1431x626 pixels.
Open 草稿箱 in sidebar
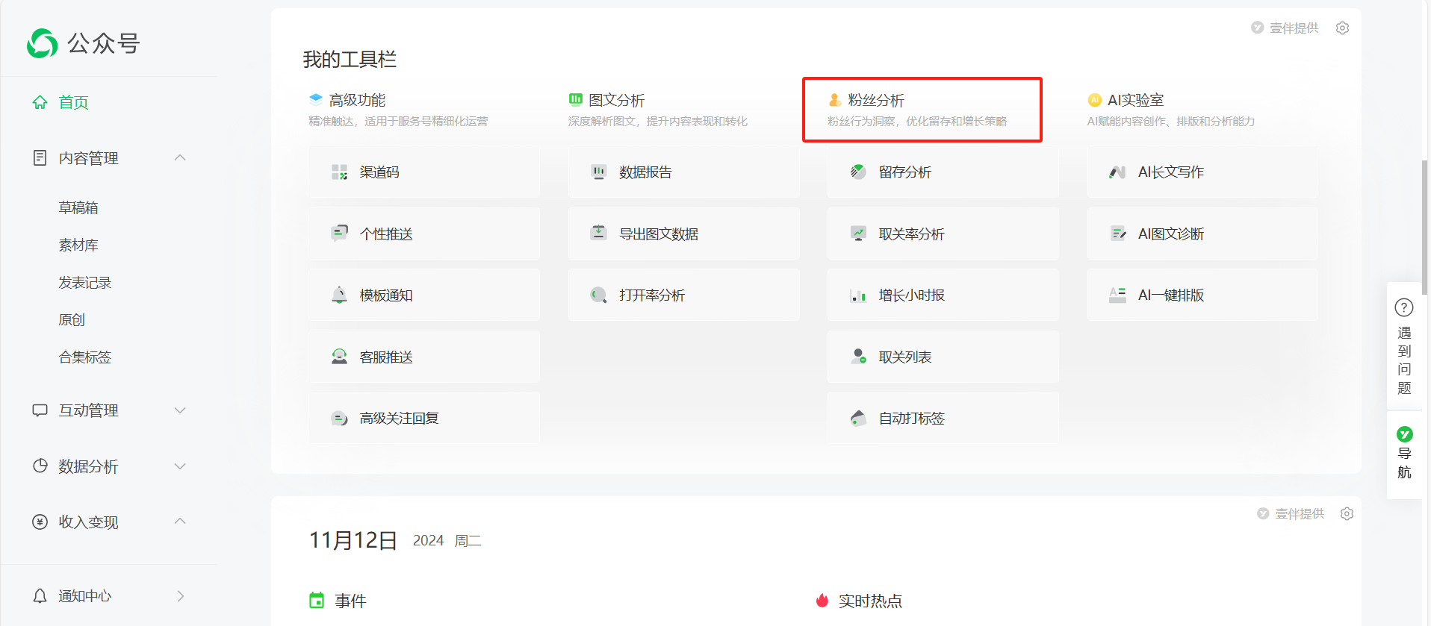tap(78, 207)
